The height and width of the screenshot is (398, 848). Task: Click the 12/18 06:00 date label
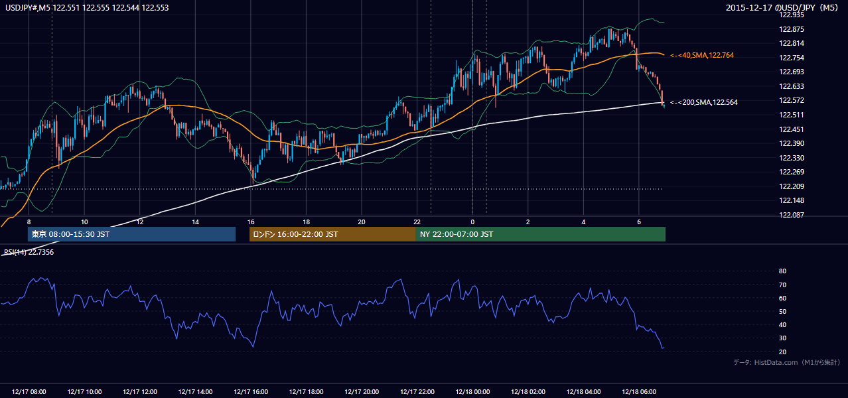(x=638, y=392)
